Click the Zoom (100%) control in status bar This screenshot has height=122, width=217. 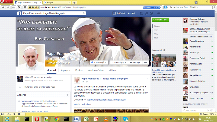click(x=208, y=114)
